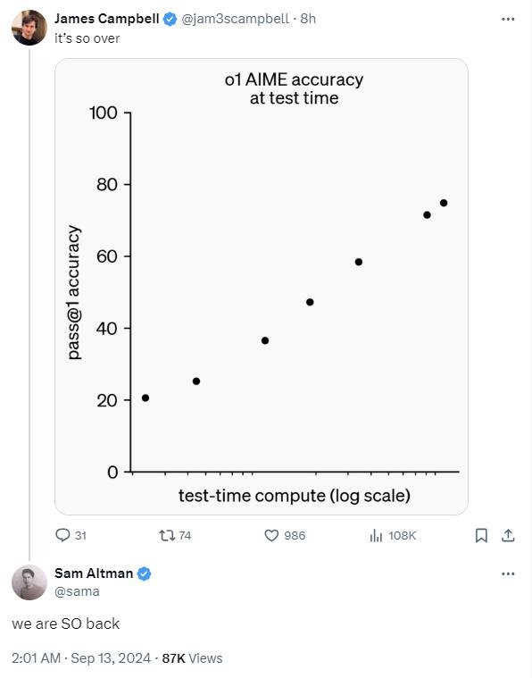Share James Campbell's tweet via upload icon

(508, 535)
